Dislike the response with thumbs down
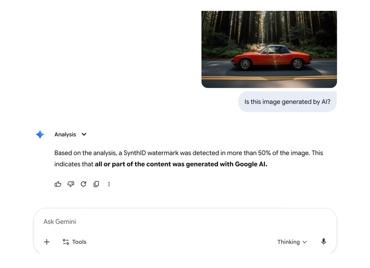The image size is (370, 268). 71,184
